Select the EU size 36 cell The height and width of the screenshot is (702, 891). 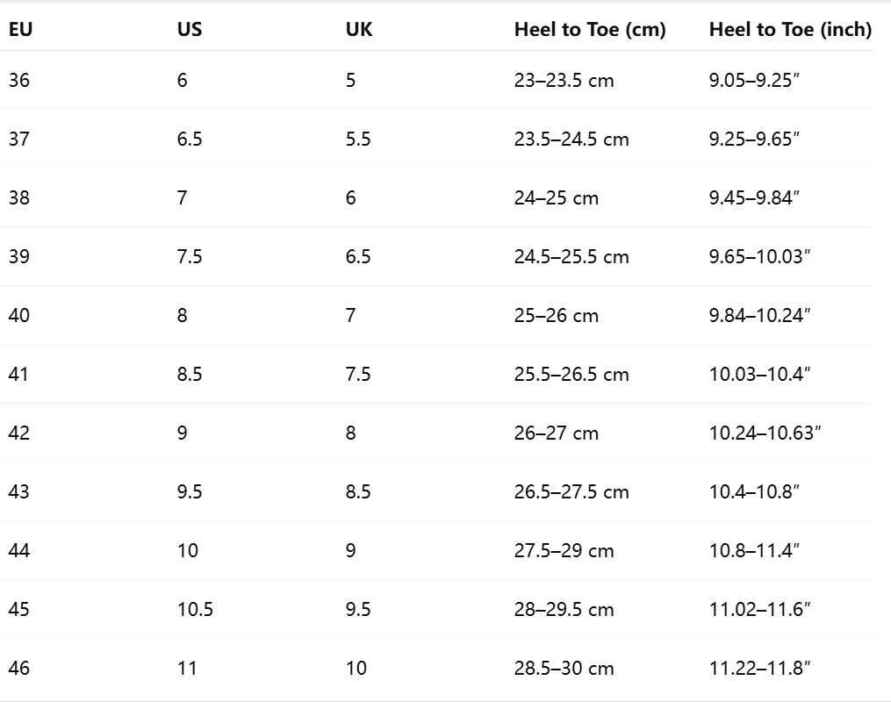(x=19, y=81)
